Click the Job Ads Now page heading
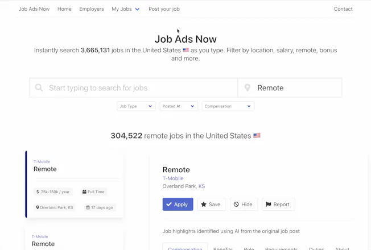This screenshot has height=250, width=371. [x=186, y=39]
